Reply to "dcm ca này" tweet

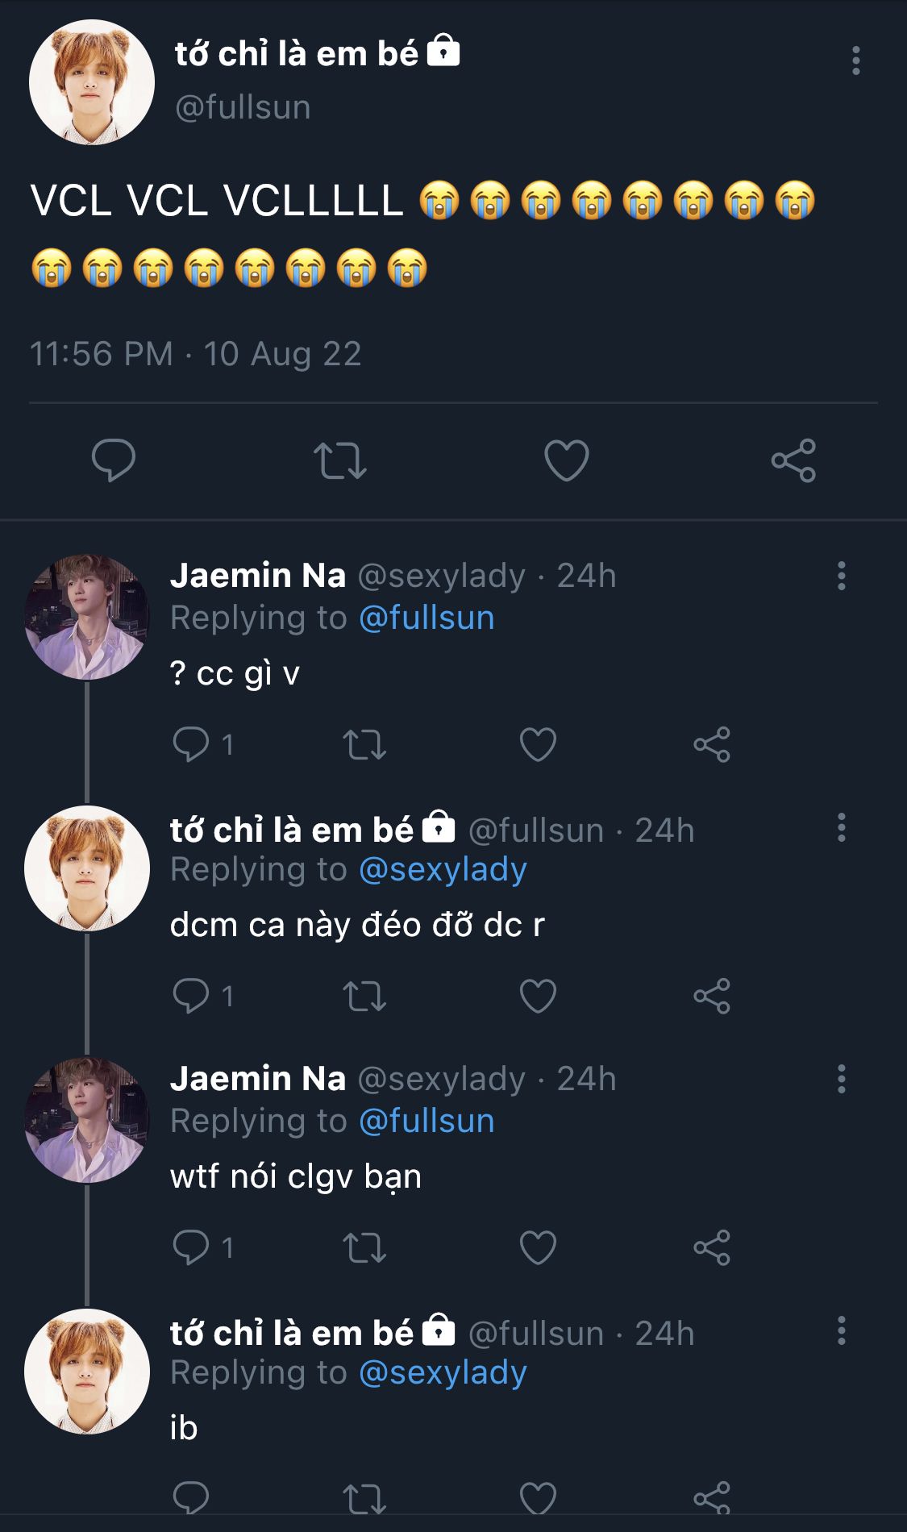point(192,996)
